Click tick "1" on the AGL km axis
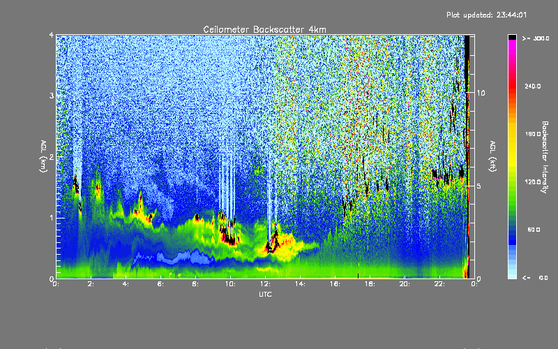 point(52,218)
